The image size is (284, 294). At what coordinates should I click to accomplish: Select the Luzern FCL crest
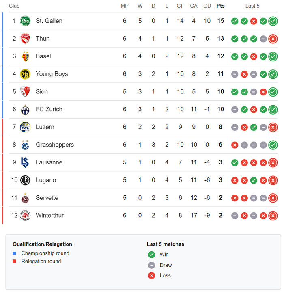25,127
